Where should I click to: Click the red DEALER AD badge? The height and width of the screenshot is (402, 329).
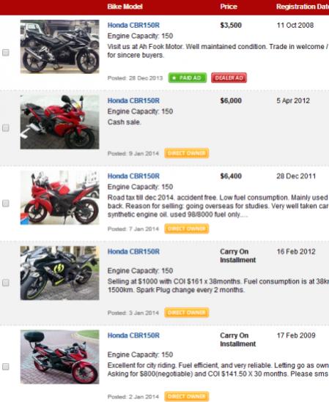[229, 78]
